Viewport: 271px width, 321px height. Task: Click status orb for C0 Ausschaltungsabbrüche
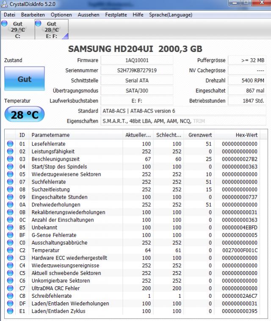coord(10,242)
